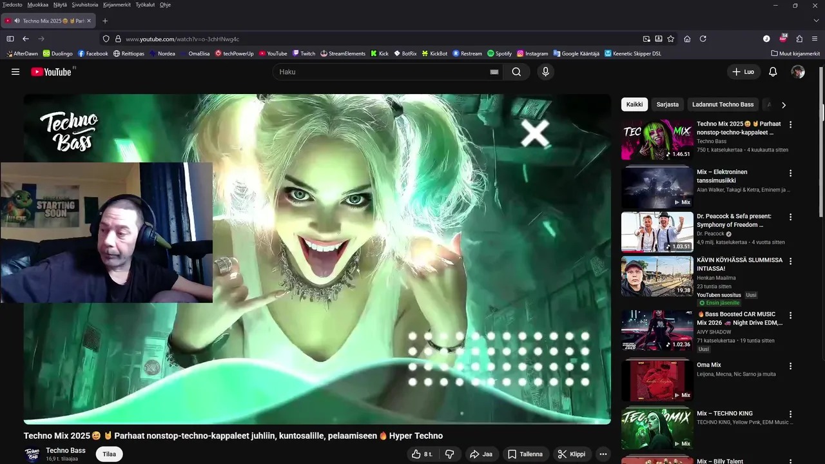
Task: Open the Techno Bass channel avatar
Action: click(x=32, y=455)
